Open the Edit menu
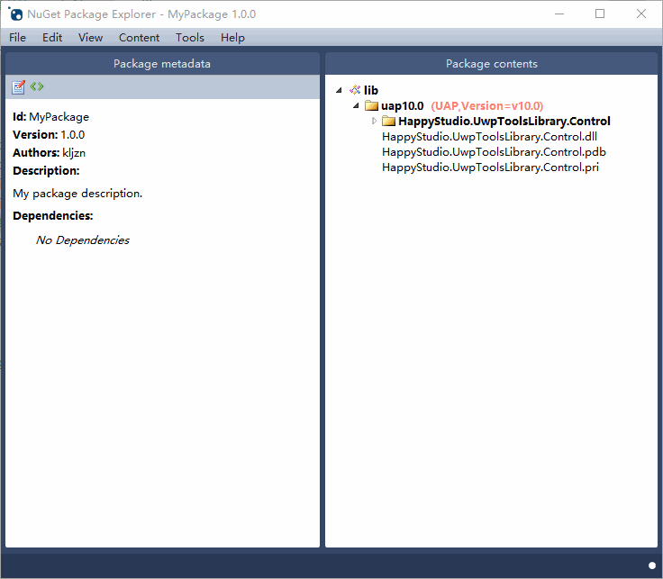 coord(52,38)
